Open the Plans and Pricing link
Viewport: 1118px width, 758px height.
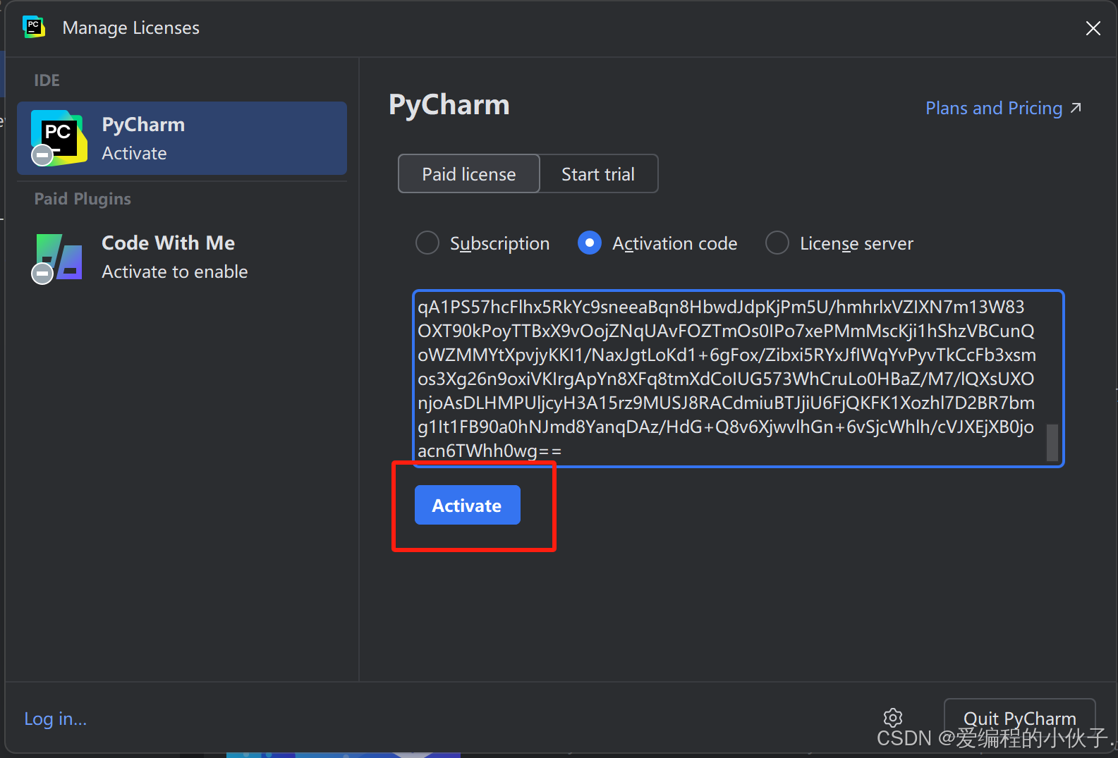coord(993,108)
